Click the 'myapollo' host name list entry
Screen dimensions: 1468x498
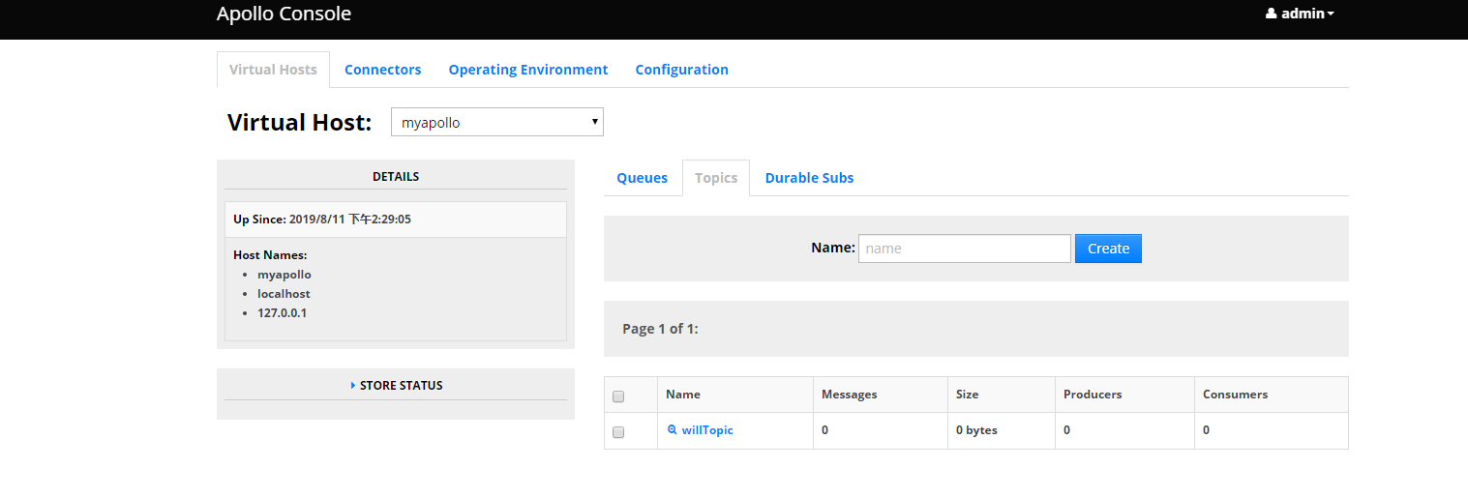tap(285, 275)
